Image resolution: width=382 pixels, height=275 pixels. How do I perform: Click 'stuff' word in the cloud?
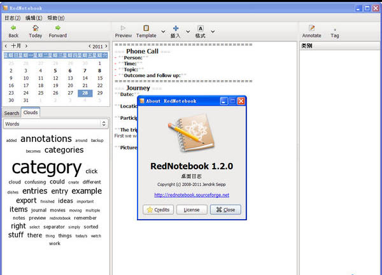point(16,235)
